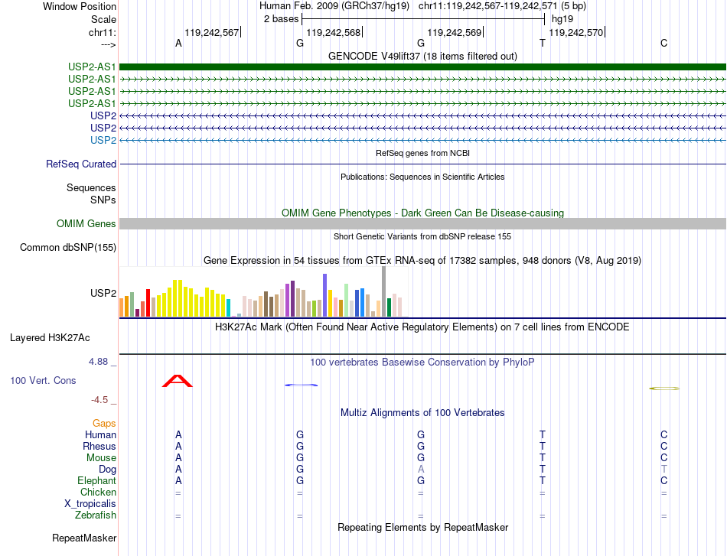Click the SNPs track label
Viewport: 727px width, 556px height.
pos(103,200)
